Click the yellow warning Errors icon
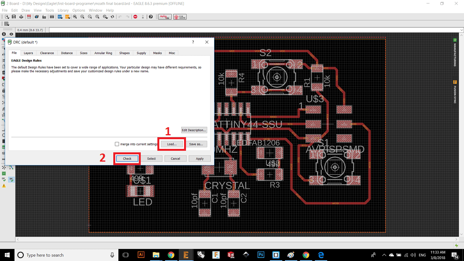464x261 pixels. (4, 186)
